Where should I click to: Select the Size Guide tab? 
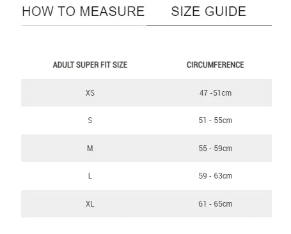point(208,11)
